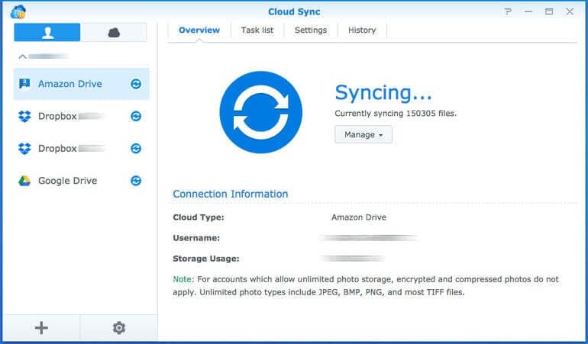
Task: Switch to the Task list tab
Action: pos(257,30)
